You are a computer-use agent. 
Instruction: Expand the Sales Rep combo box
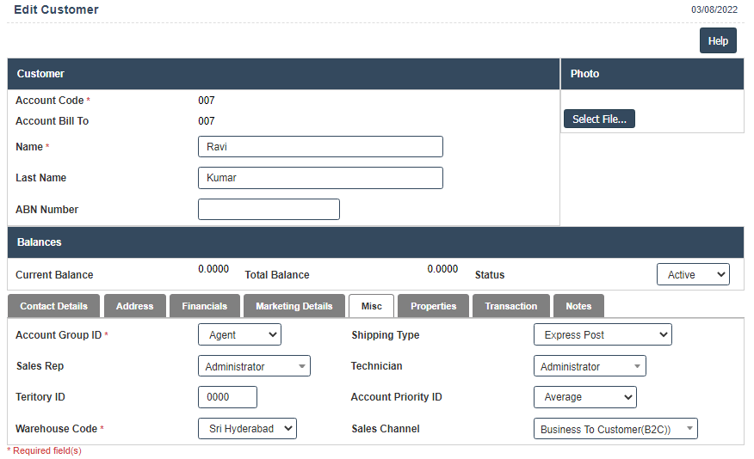pyautogui.click(x=254, y=367)
